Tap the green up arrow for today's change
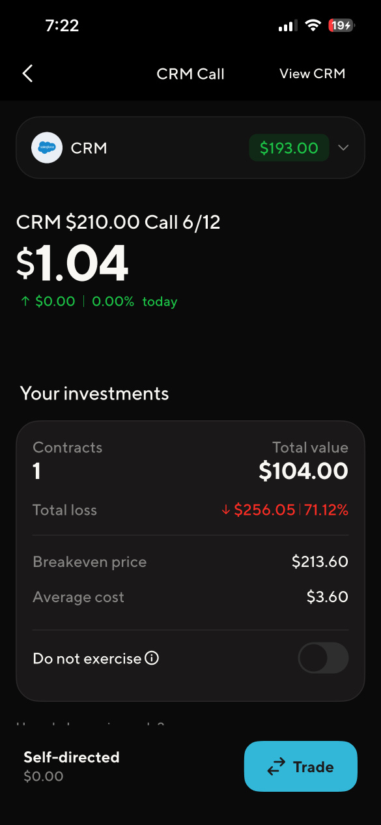The image size is (381, 825). [x=25, y=302]
